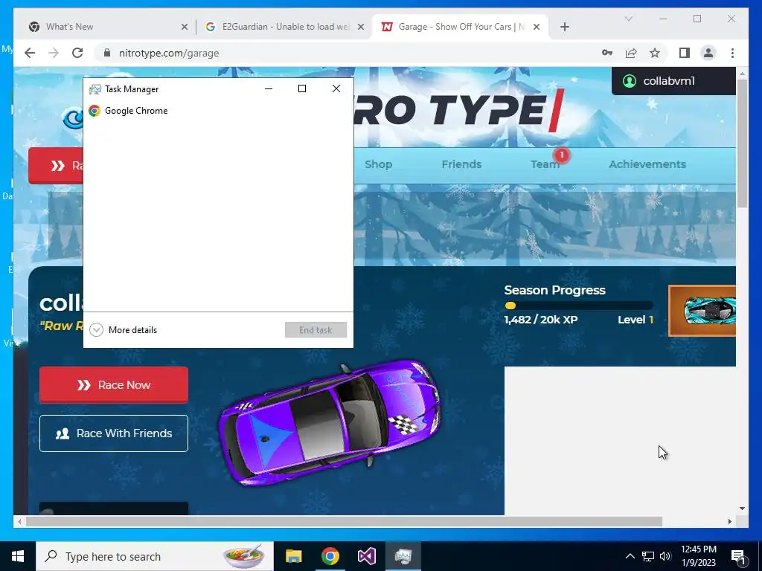The width and height of the screenshot is (762, 571).
Task: Open the notification center icon
Action: [739, 556]
